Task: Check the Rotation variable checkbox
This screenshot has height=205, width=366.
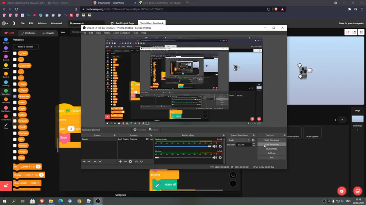Action: coord(15,145)
